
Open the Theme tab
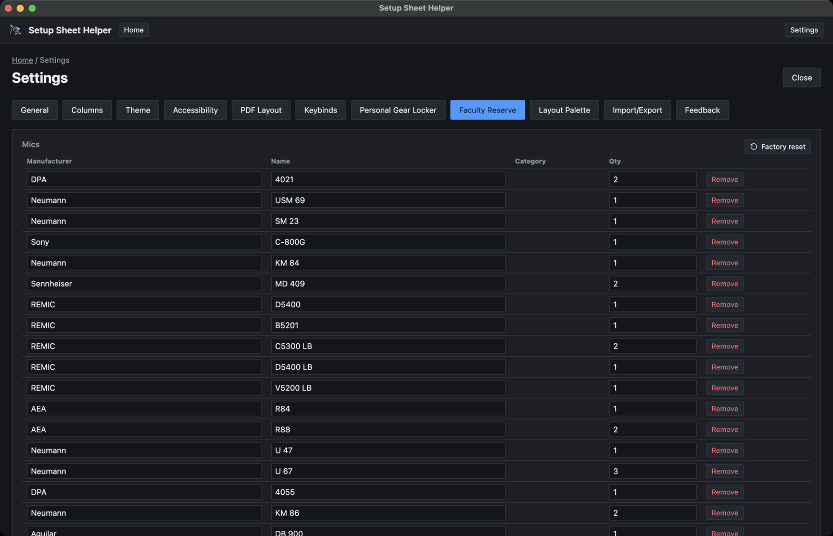coord(138,110)
